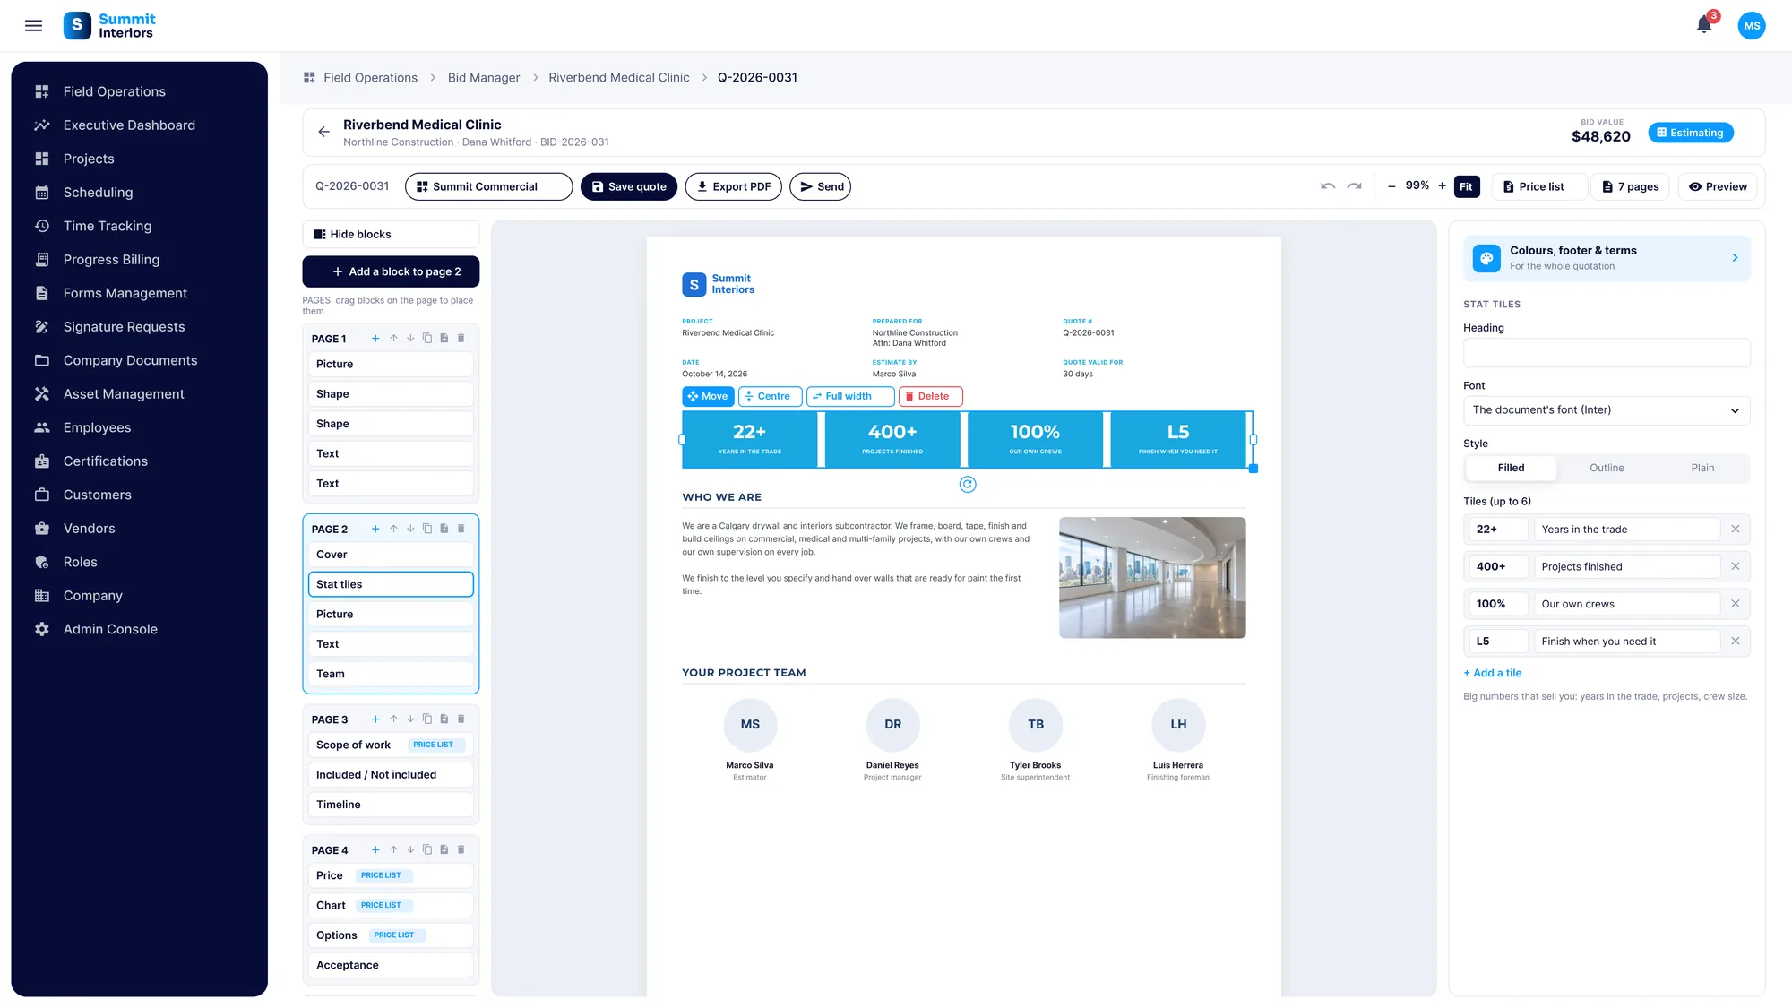Viewport: 1792px width, 1008px height.
Task: Open the notifications bell
Action: click(x=1704, y=25)
